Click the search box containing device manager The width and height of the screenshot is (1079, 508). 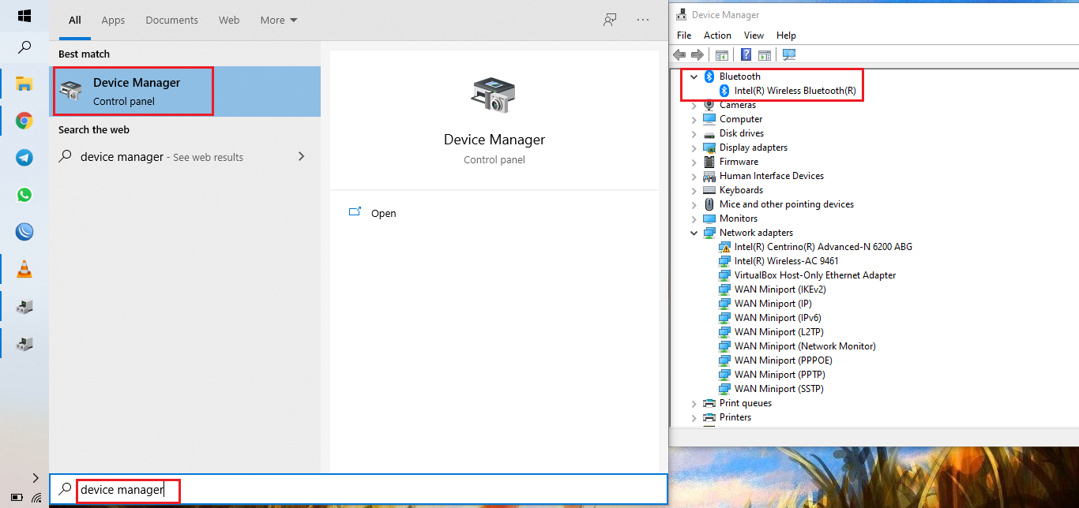click(359, 489)
